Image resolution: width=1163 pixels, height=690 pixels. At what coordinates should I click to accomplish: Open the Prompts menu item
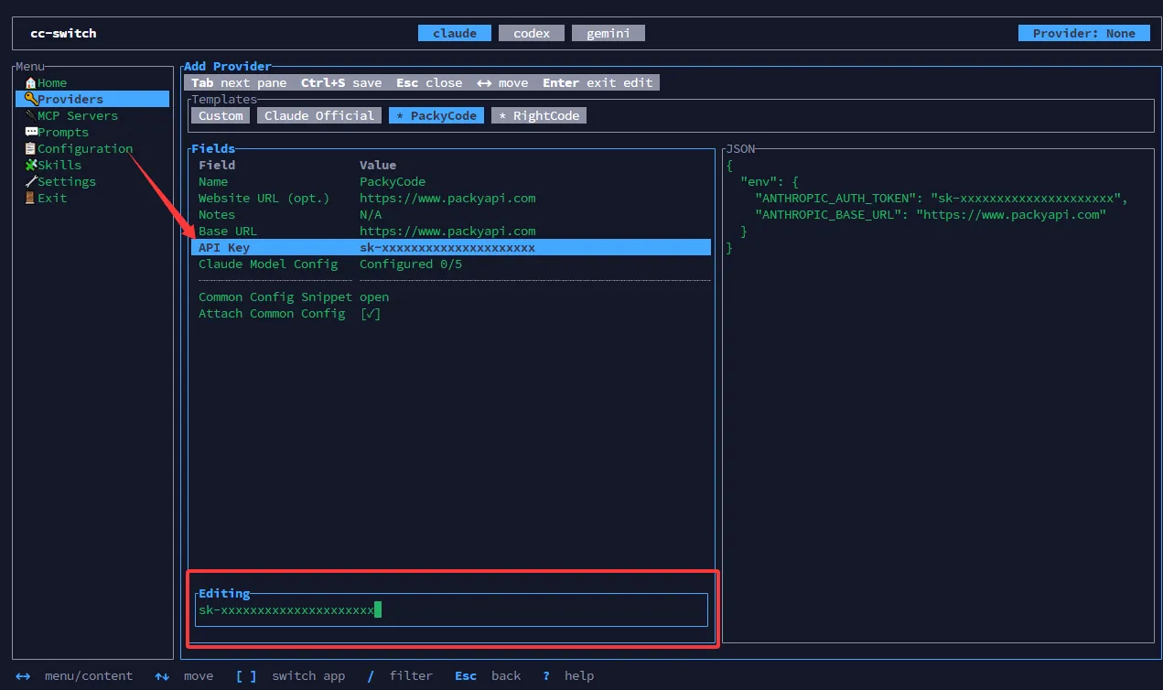[92, 132]
